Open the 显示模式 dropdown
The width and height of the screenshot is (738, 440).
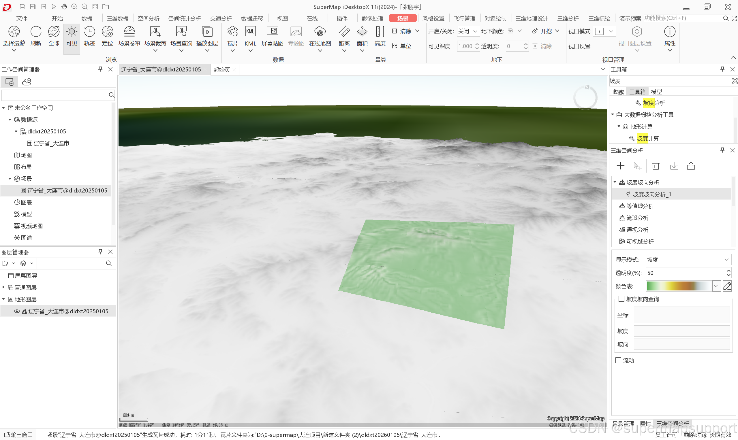(688, 260)
